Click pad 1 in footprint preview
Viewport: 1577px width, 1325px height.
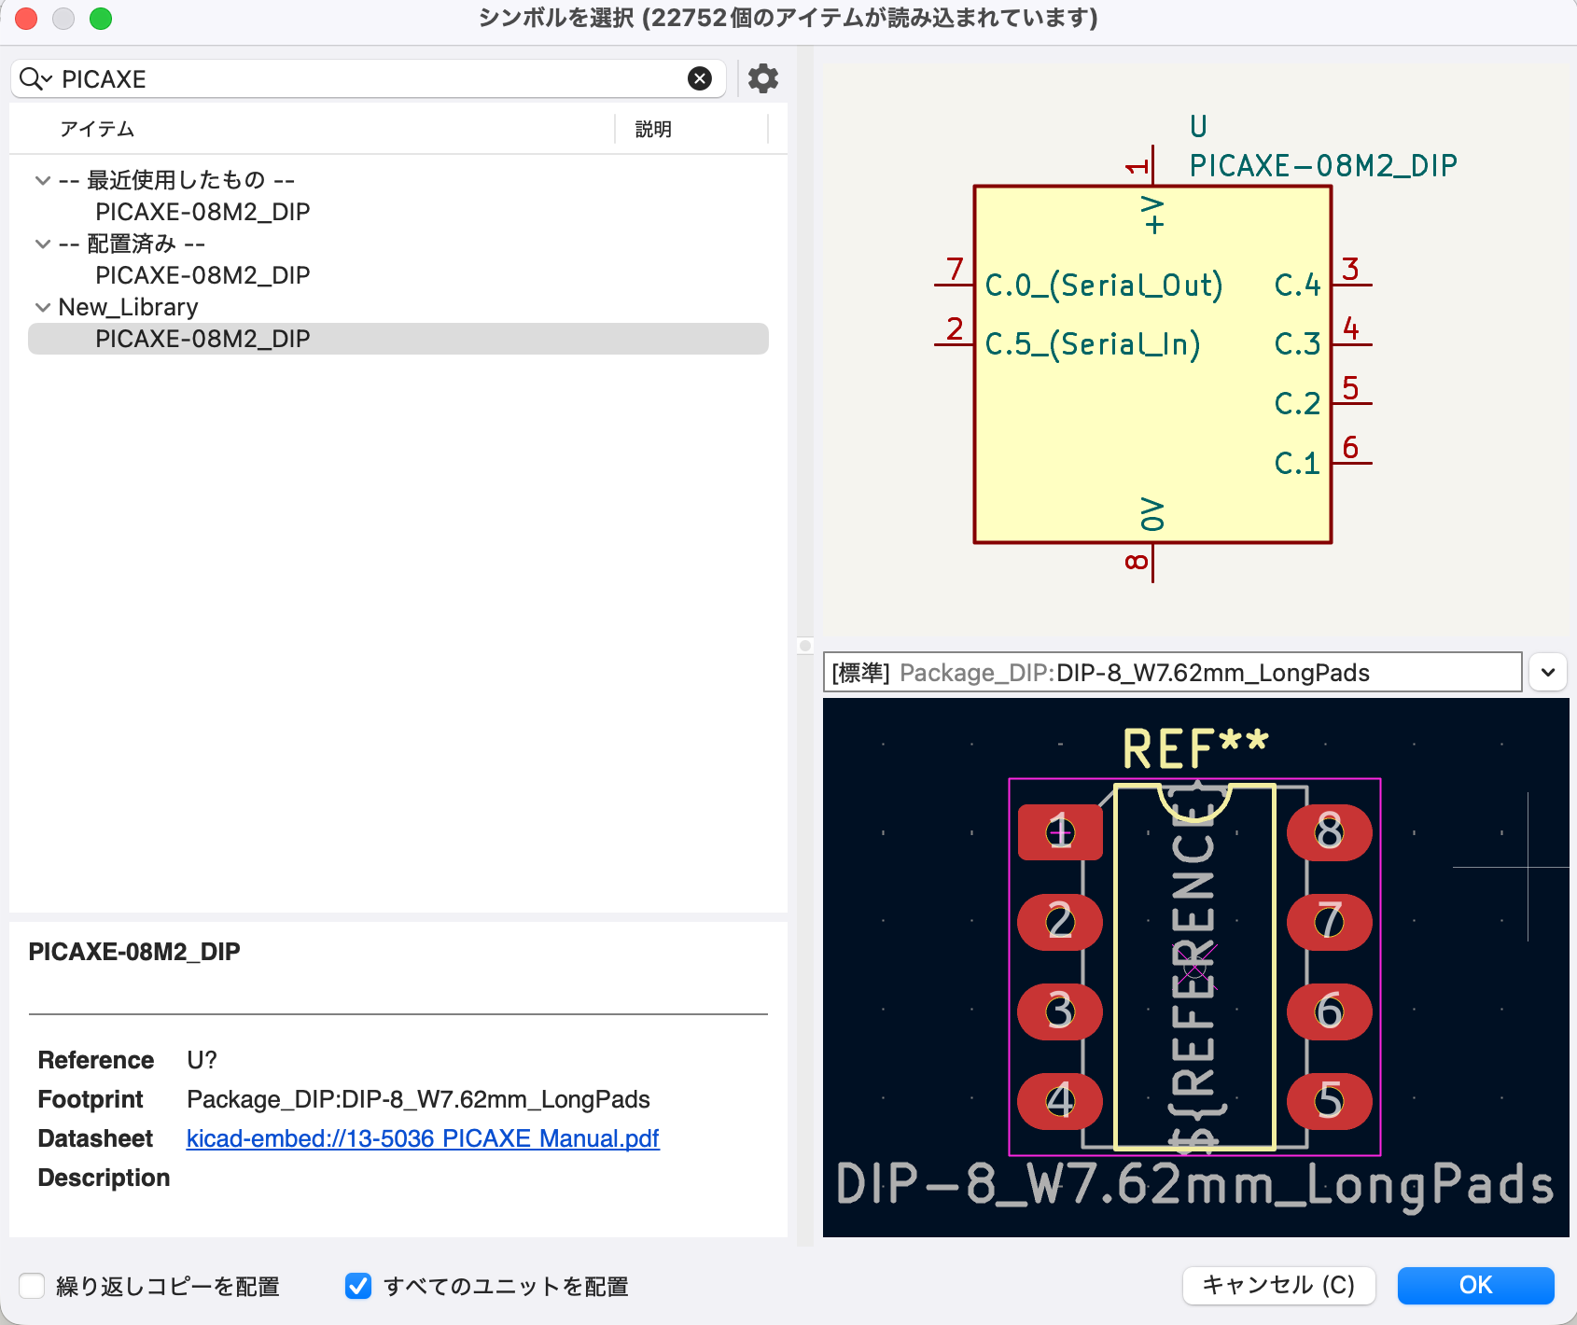[1060, 832]
